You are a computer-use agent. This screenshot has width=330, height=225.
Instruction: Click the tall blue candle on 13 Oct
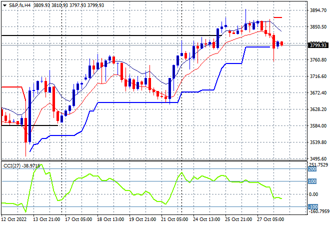click(29, 116)
